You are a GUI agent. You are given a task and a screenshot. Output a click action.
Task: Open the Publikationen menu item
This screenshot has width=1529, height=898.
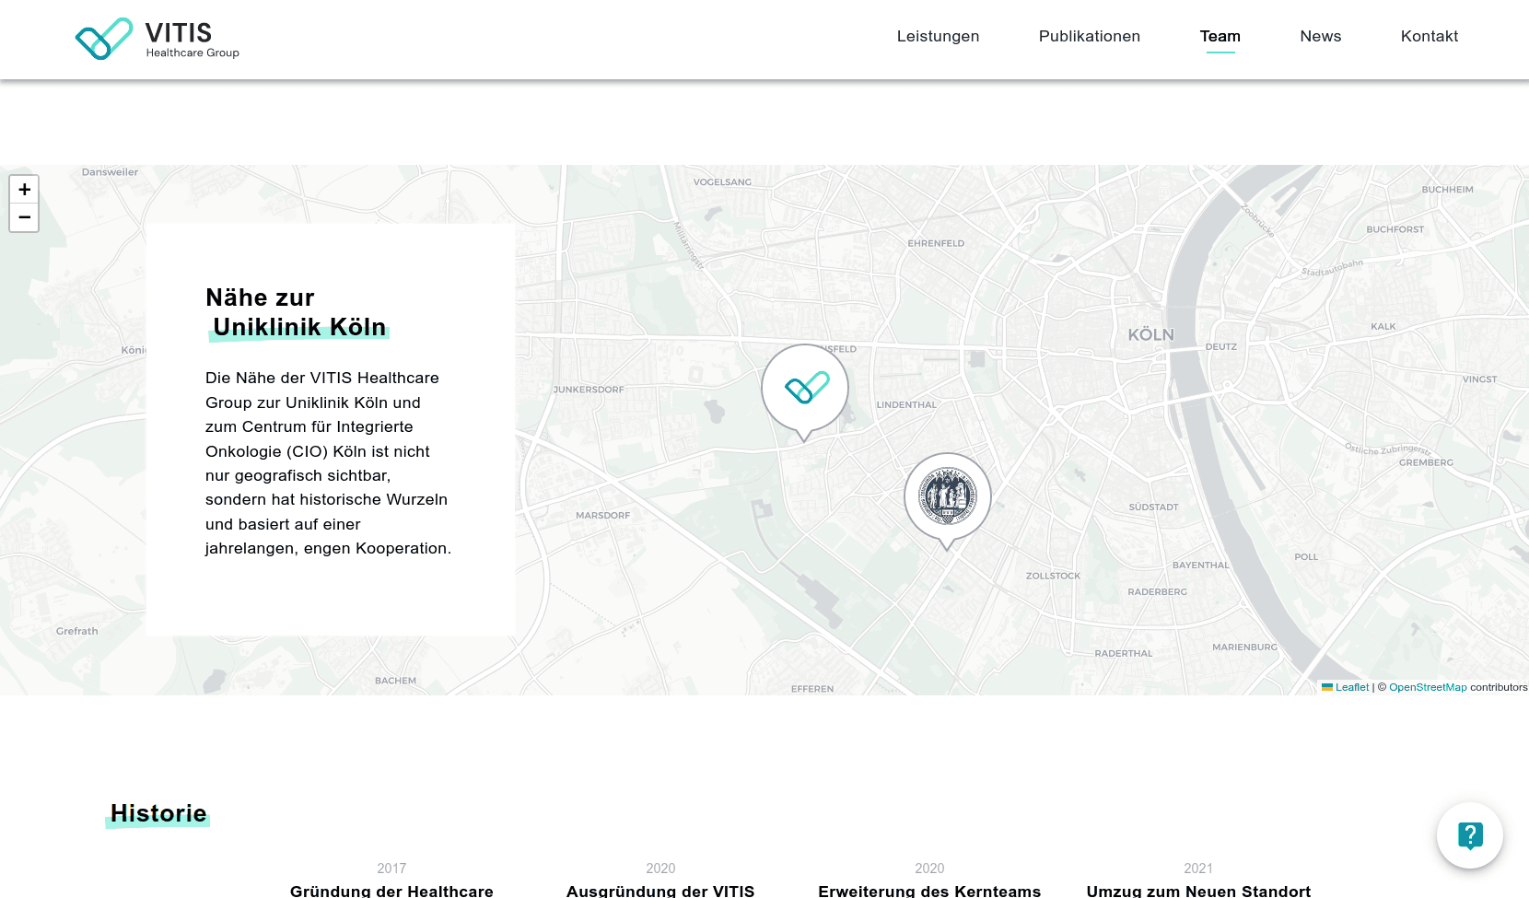1090,36
